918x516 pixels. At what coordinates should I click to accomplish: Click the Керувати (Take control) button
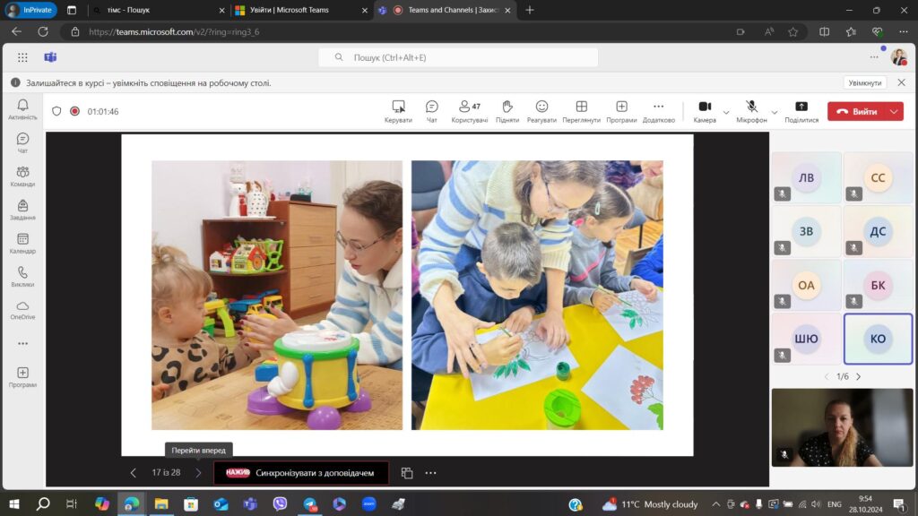[x=398, y=111]
